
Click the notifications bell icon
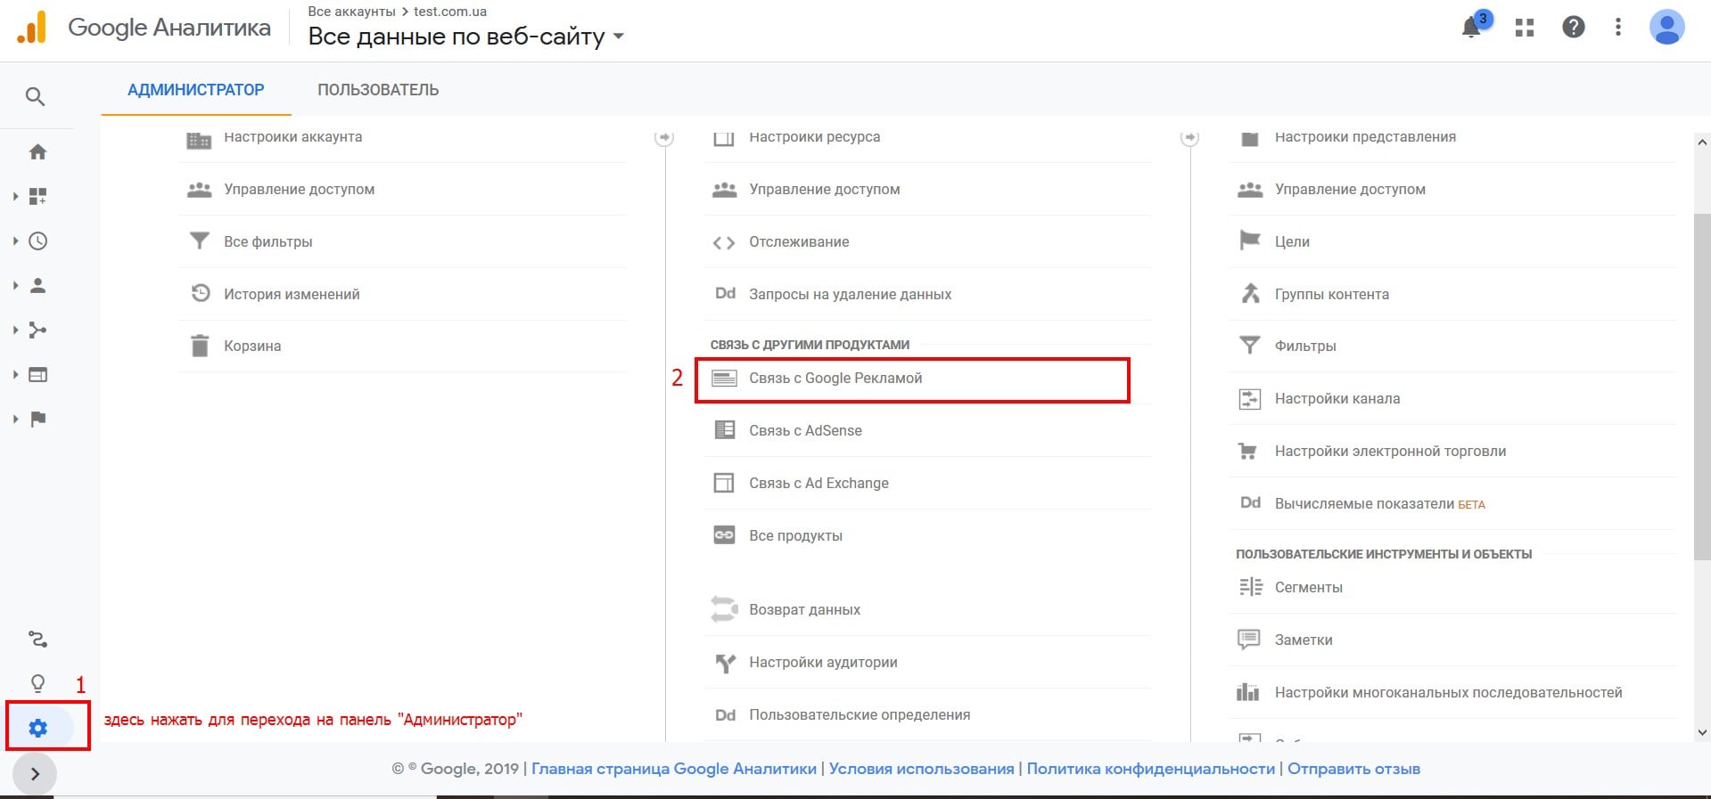click(x=1472, y=28)
